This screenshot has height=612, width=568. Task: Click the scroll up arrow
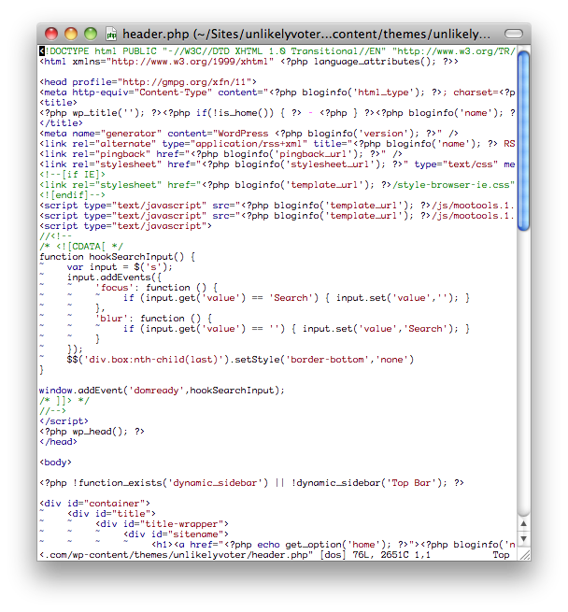click(x=523, y=524)
